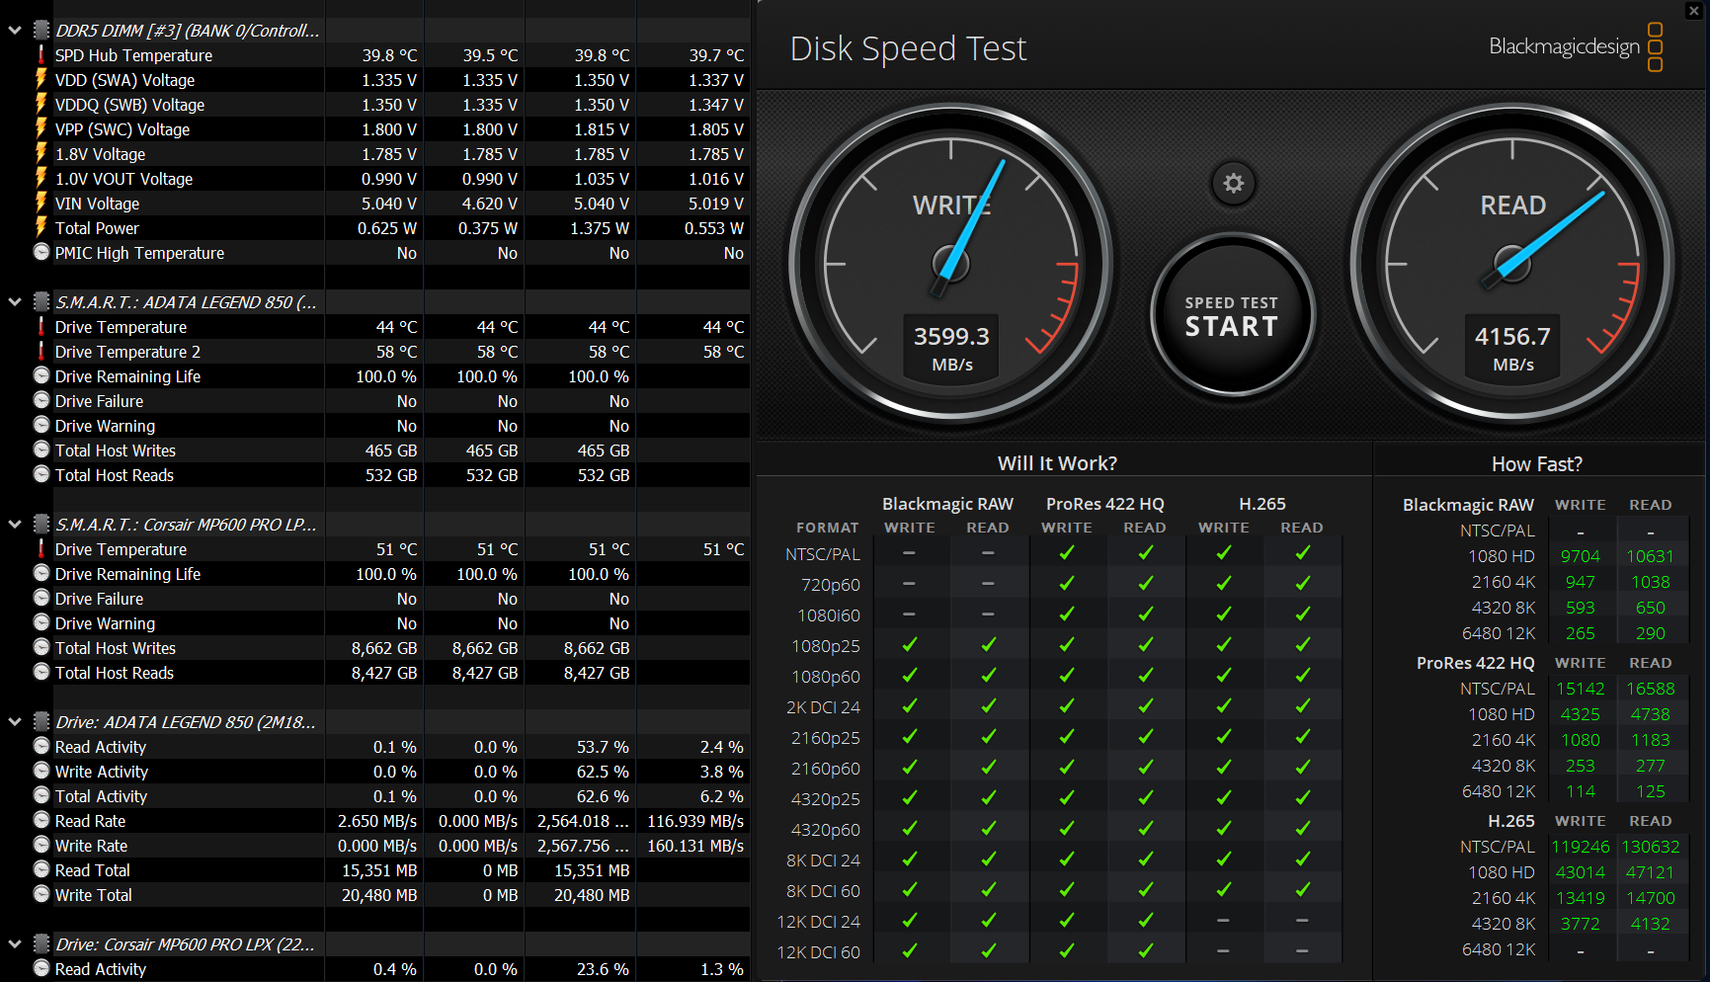The width and height of the screenshot is (1710, 982).
Task: Click the VPP (SWC) Voltage lightning icon
Action: click(x=41, y=128)
